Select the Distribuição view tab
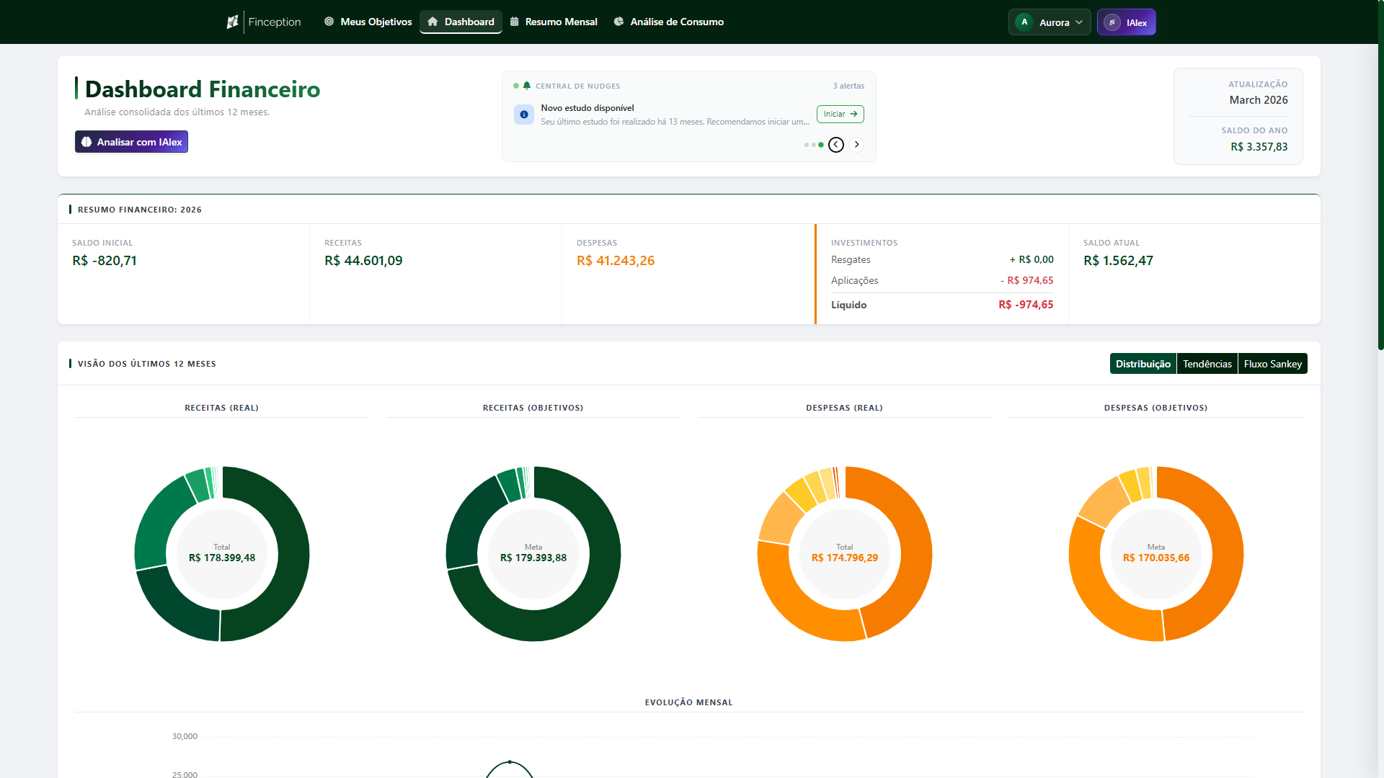Viewport: 1384px width, 778px height. (1143, 364)
